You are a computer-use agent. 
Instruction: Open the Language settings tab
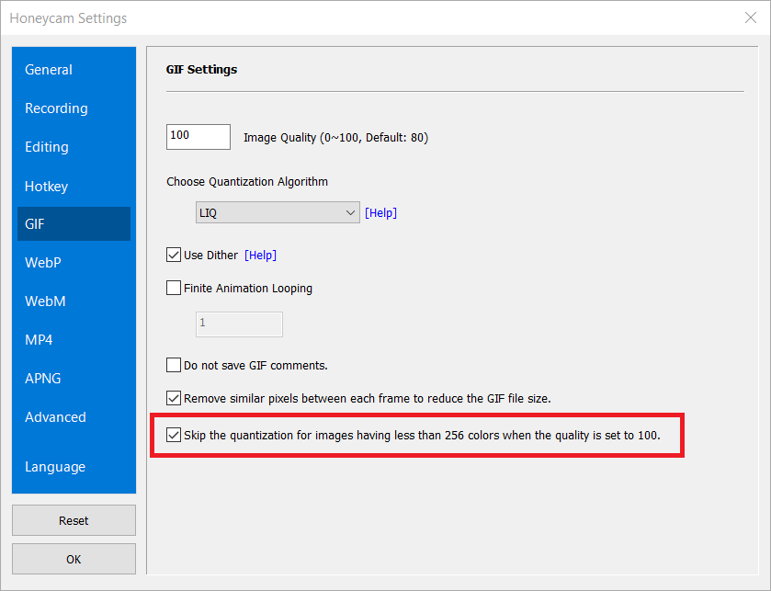click(55, 467)
